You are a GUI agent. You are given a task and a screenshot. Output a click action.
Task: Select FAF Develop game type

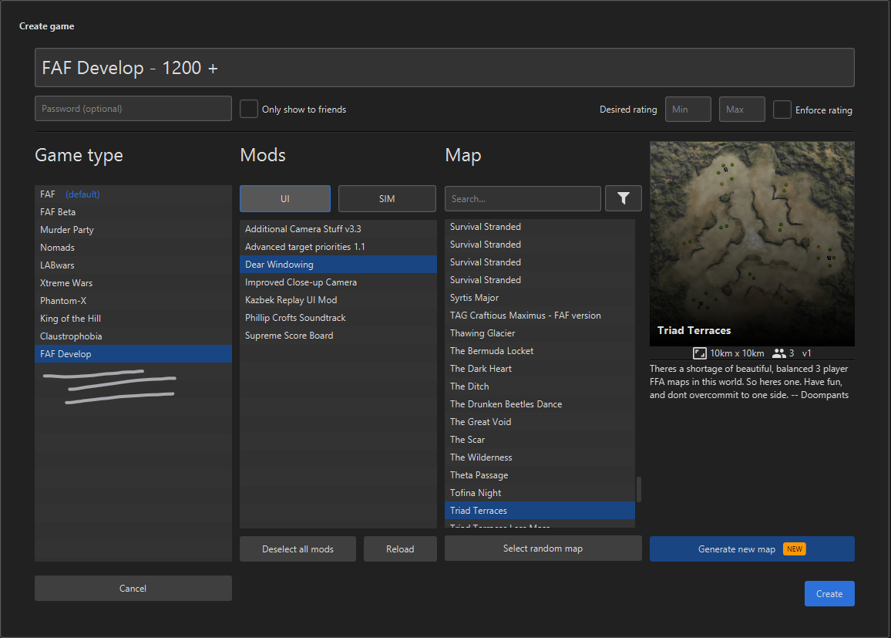[x=133, y=353]
